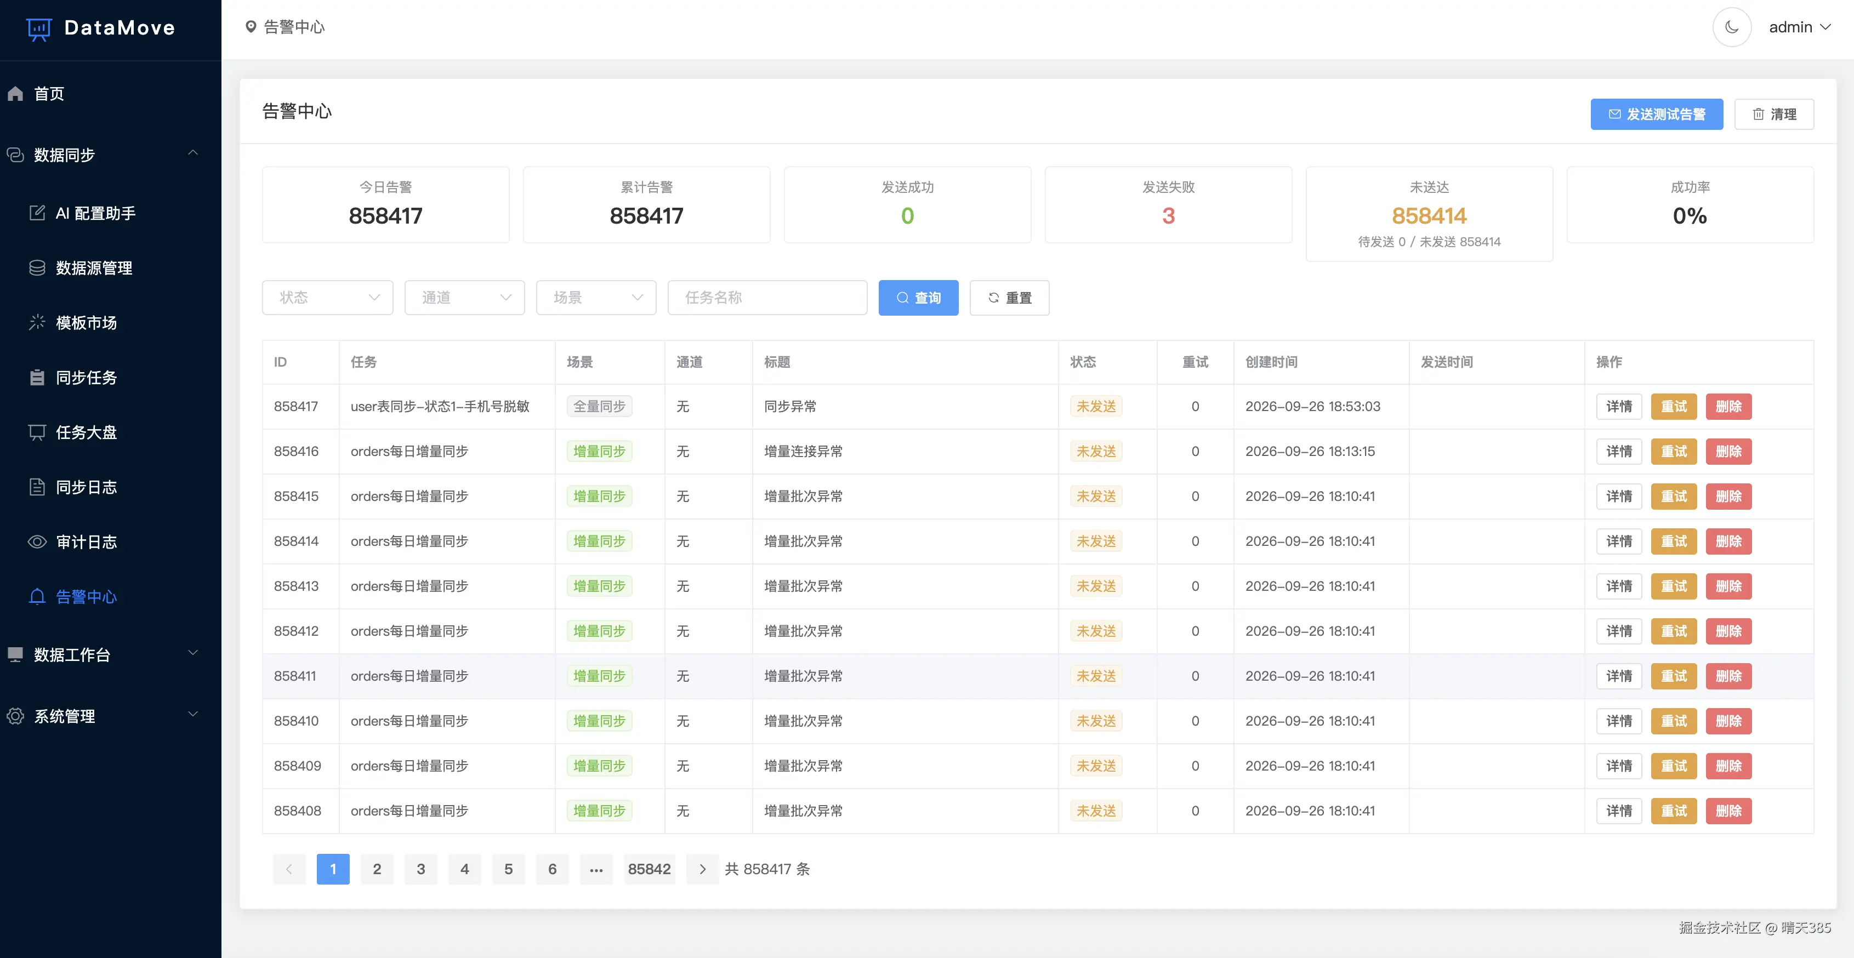Click the 清理 button
The width and height of the screenshot is (1854, 958).
(x=1774, y=115)
